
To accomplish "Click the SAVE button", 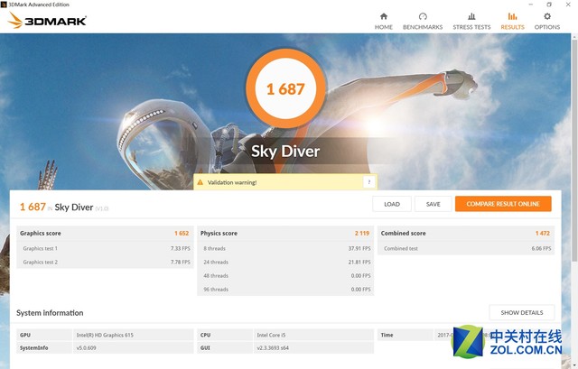I will pos(433,204).
